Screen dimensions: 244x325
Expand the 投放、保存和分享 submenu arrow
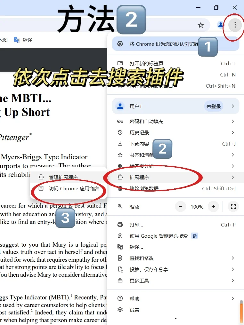click(233, 269)
